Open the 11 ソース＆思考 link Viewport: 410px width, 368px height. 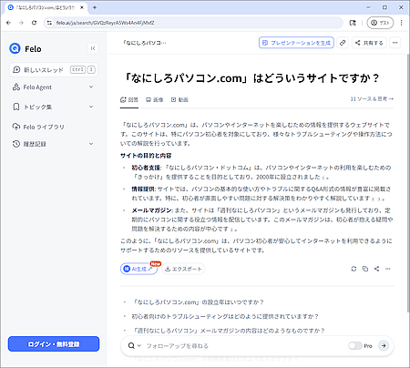(x=372, y=99)
